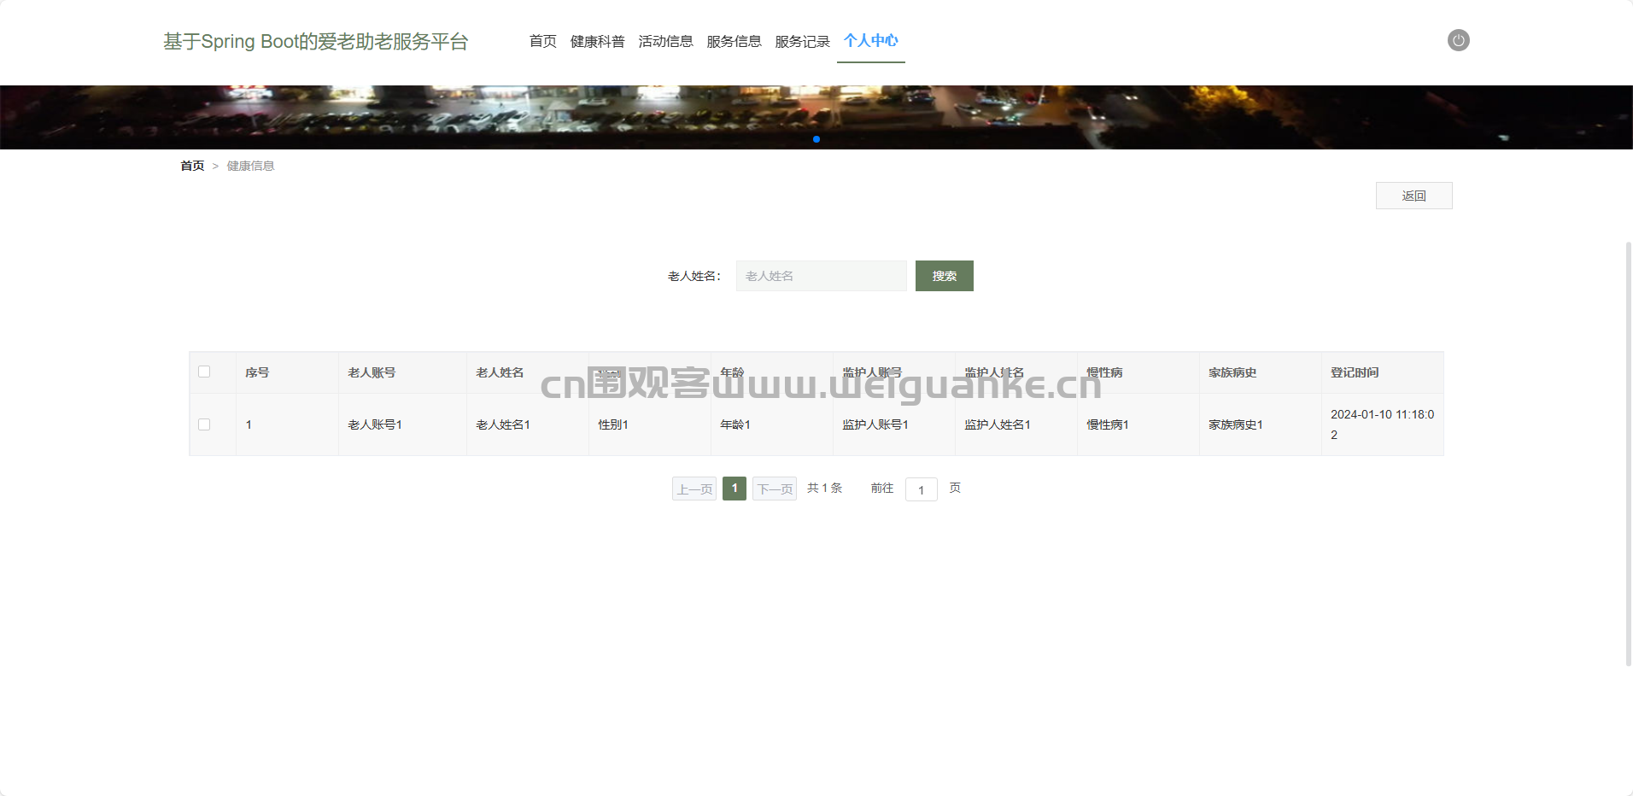Image resolution: width=1633 pixels, height=796 pixels.
Task: Click the 返回 button
Action: pos(1414,196)
